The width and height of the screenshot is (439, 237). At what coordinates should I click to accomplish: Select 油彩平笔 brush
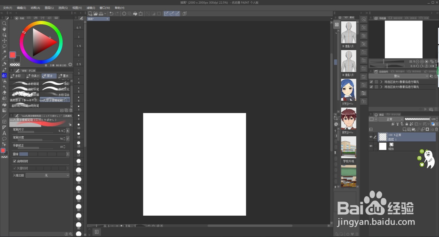click(25, 89)
